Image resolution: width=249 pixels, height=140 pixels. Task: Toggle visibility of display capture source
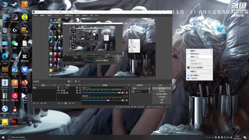77,93
